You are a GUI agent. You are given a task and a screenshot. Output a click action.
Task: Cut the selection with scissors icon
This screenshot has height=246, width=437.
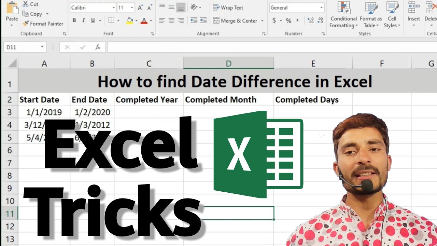pyautogui.click(x=30, y=4)
